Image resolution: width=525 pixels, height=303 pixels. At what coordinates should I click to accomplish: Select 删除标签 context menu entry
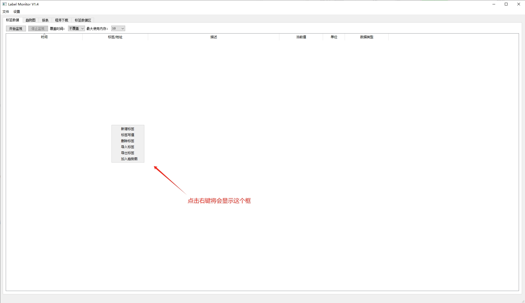(128, 141)
